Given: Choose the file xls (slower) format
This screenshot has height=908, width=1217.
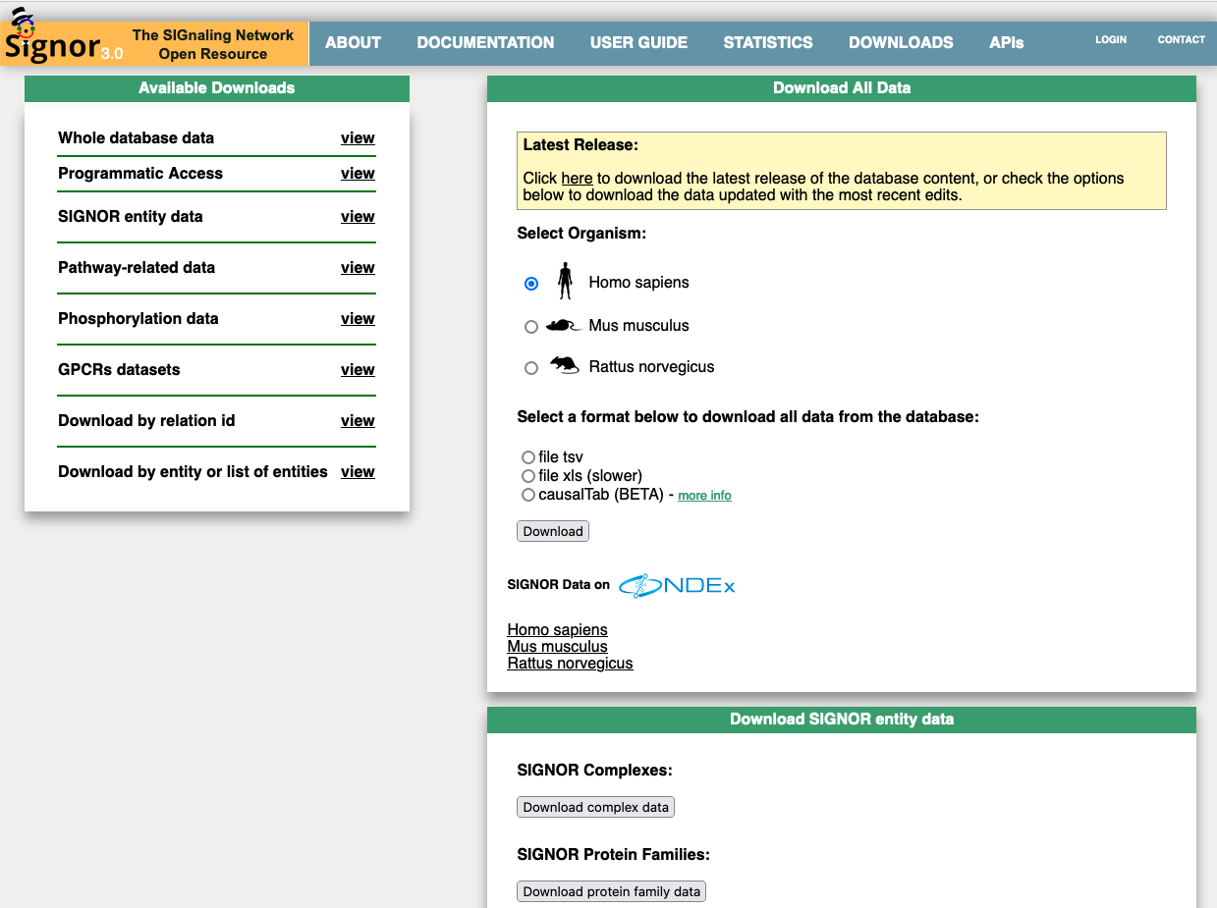Looking at the screenshot, I should click(x=528, y=476).
